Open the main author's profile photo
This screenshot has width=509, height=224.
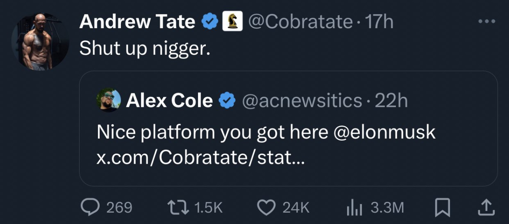point(40,42)
